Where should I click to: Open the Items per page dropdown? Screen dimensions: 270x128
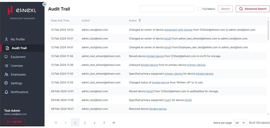[240, 123]
